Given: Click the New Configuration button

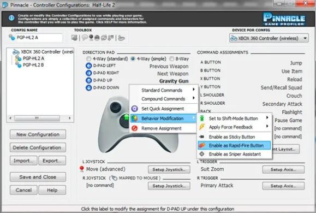Looking at the screenshot, I should (38, 134).
